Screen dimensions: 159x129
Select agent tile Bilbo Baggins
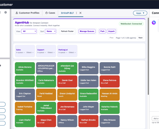tap(88, 68)
